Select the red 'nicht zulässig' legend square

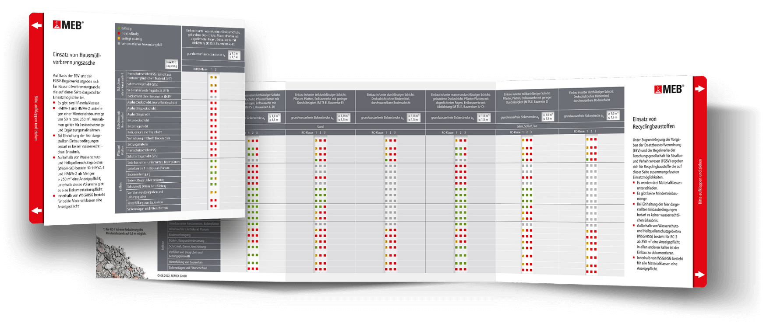pos(118,33)
